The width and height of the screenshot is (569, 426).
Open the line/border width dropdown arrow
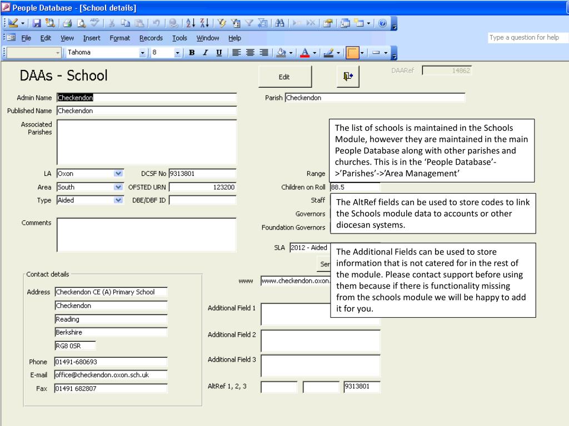click(x=362, y=53)
